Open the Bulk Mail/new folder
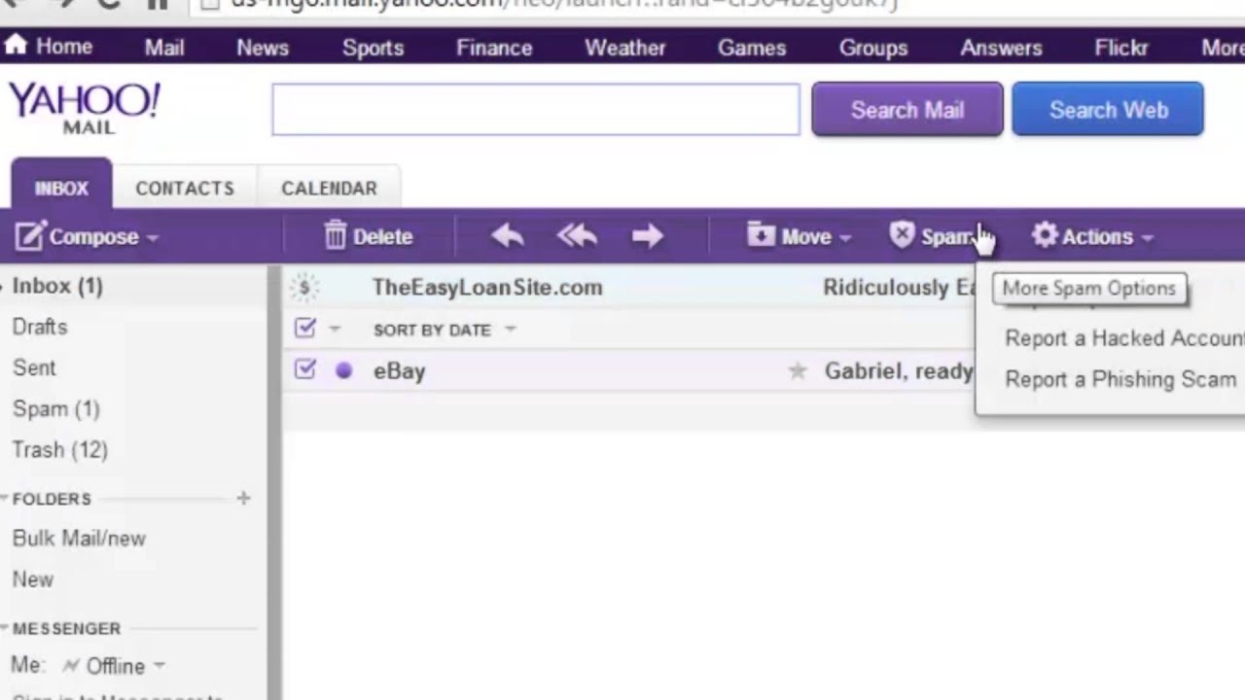Viewport: 1245px width, 700px height. pyautogui.click(x=79, y=538)
